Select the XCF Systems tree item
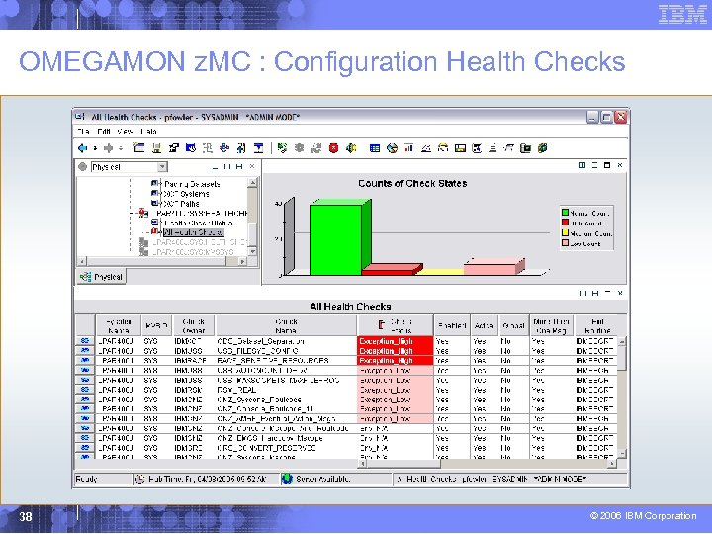Viewport: 712px width, 534px height. (x=186, y=194)
